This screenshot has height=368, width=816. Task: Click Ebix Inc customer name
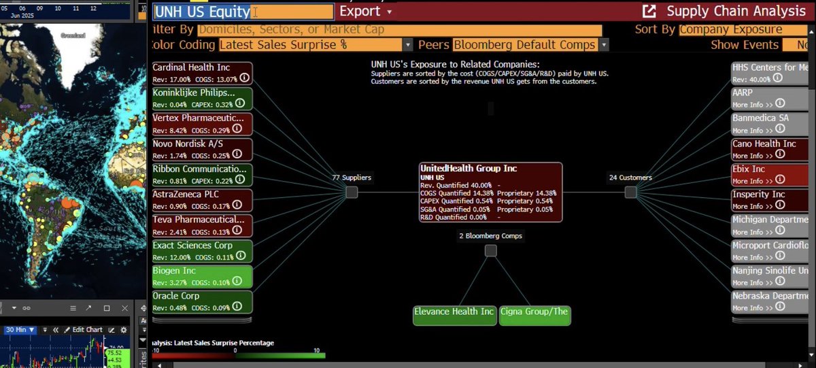click(749, 169)
